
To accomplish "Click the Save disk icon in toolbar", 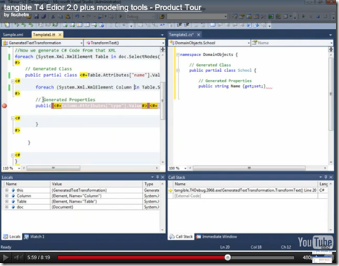I will point(36,17).
